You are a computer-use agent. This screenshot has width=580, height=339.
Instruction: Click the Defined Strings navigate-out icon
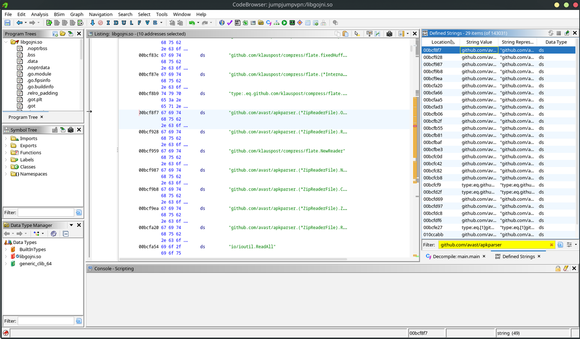coord(567,33)
